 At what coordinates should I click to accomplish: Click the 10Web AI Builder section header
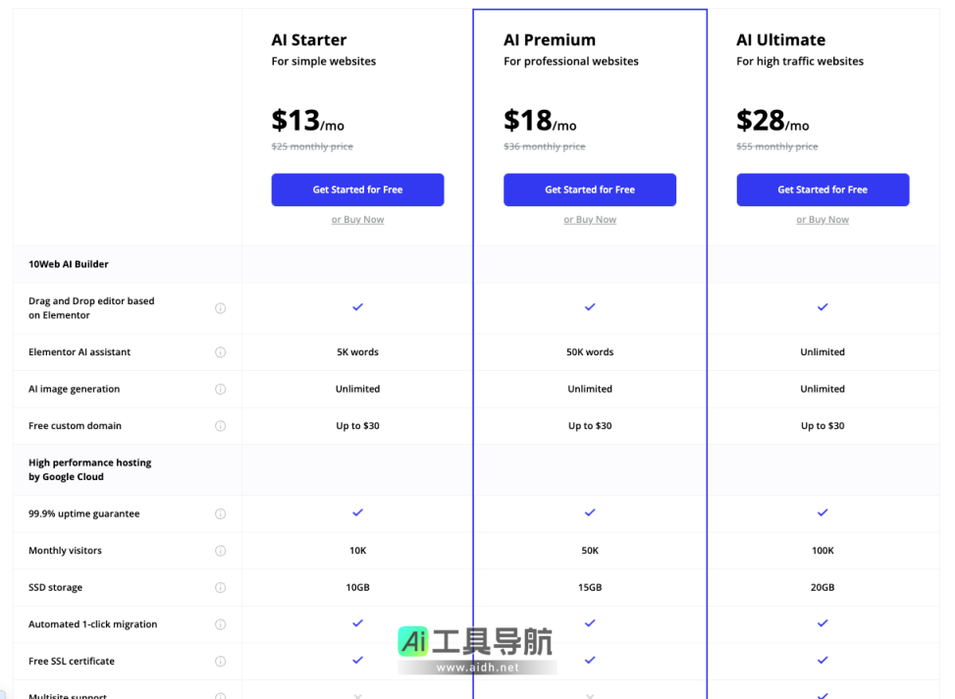tap(69, 264)
